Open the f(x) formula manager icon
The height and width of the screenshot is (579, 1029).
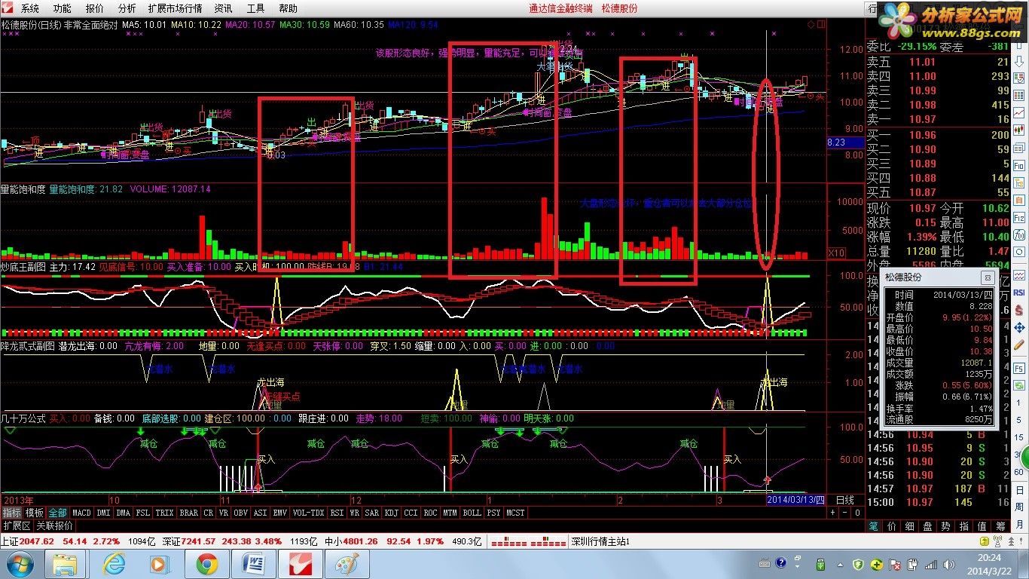click(x=1018, y=234)
